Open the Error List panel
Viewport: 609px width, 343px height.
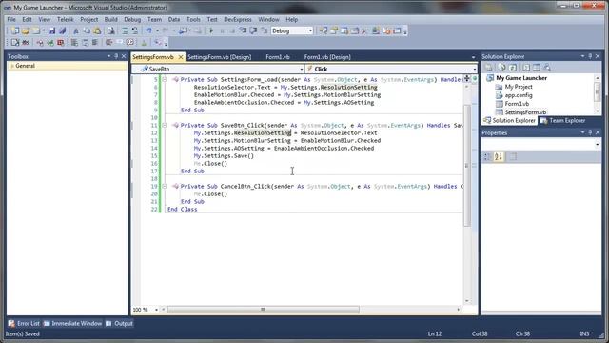click(x=24, y=323)
